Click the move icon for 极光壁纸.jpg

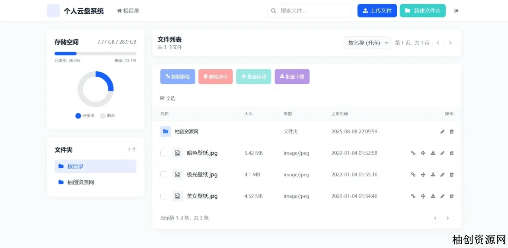click(423, 175)
